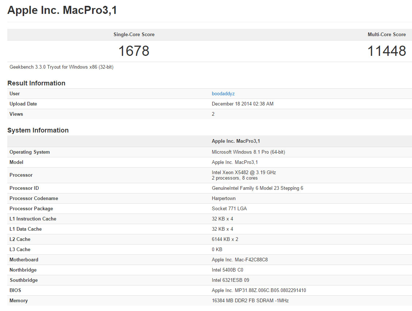
Task: Select the Processor row label
Action: click(x=21, y=175)
